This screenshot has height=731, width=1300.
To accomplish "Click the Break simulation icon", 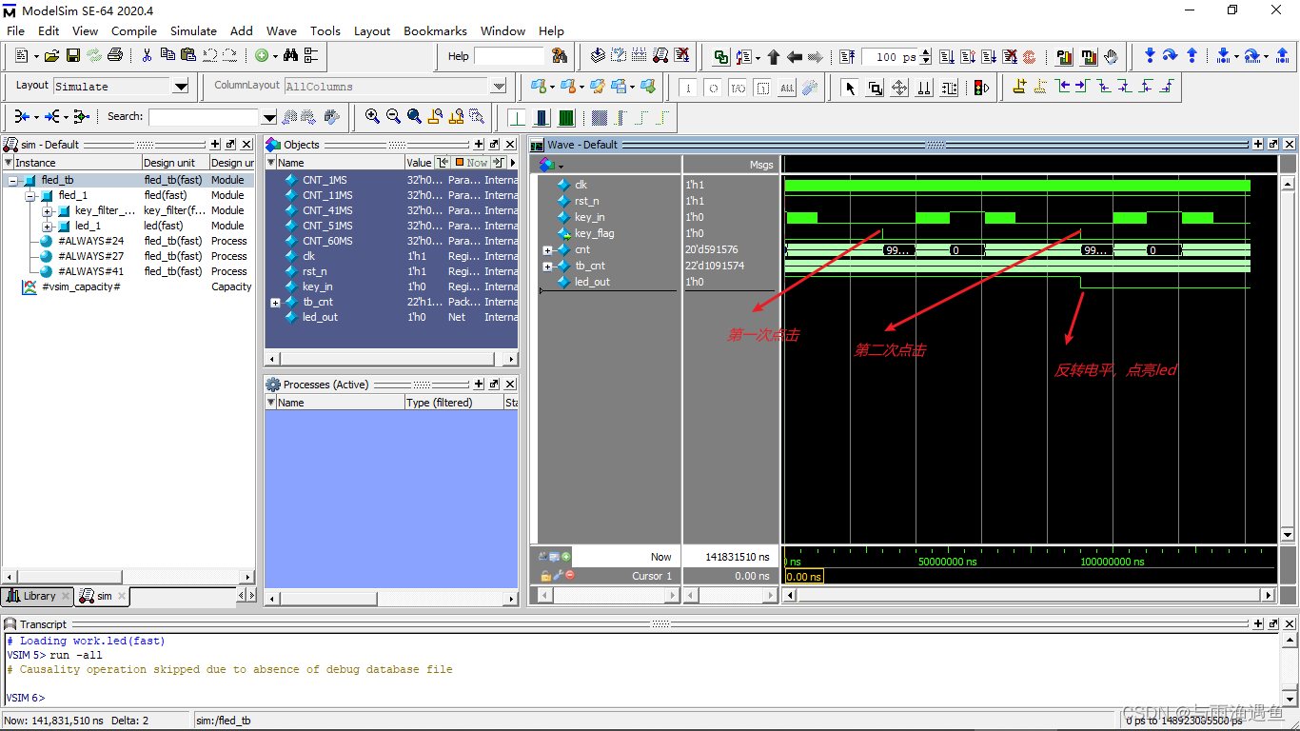I will pos(1011,57).
